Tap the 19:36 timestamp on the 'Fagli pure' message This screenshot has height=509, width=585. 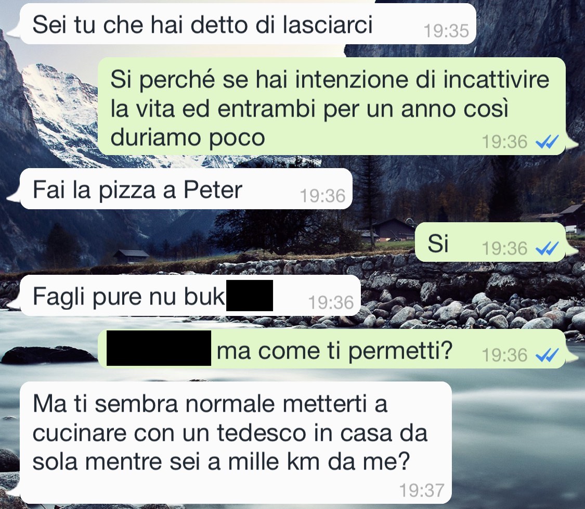pos(331,302)
